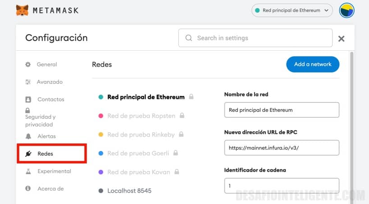369x204 pixels.
Task: Select Red de prueba Goerli network
Action: [138, 153]
